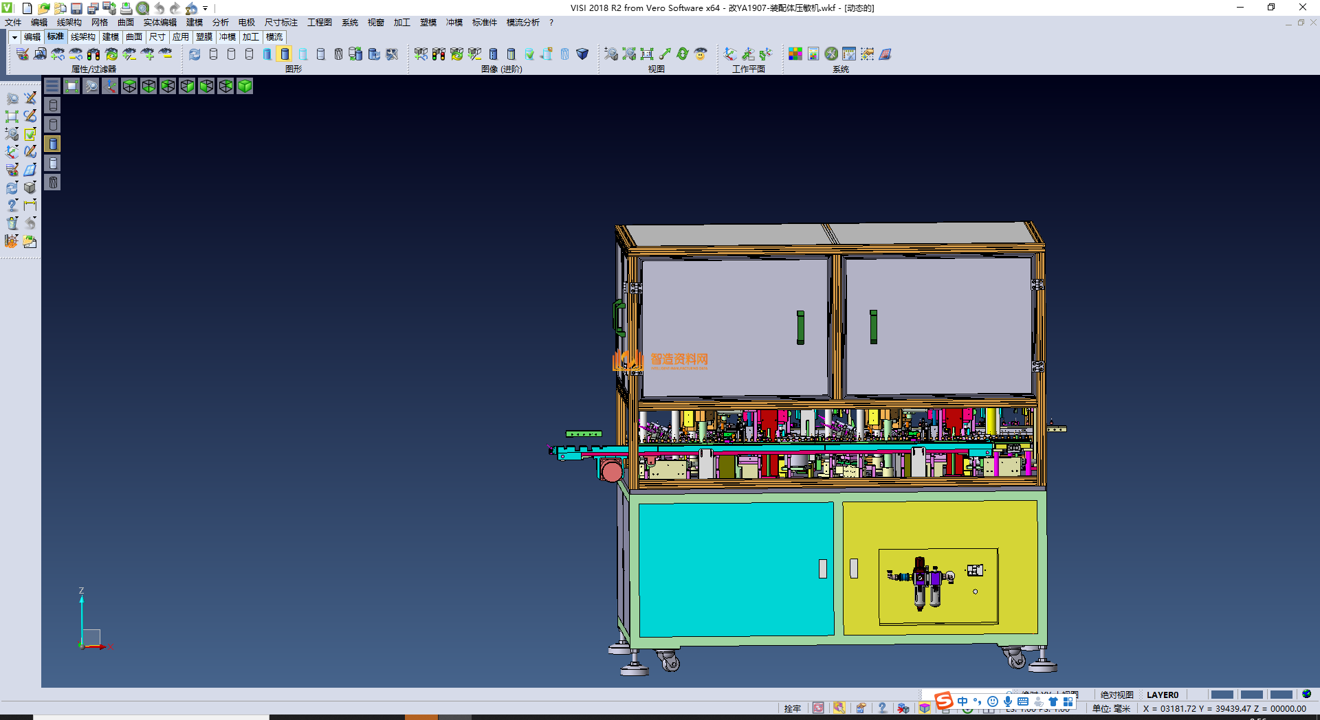The image size is (1320, 720).
Task: Toggle the wireframe cylinder display mode
Action: click(213, 54)
